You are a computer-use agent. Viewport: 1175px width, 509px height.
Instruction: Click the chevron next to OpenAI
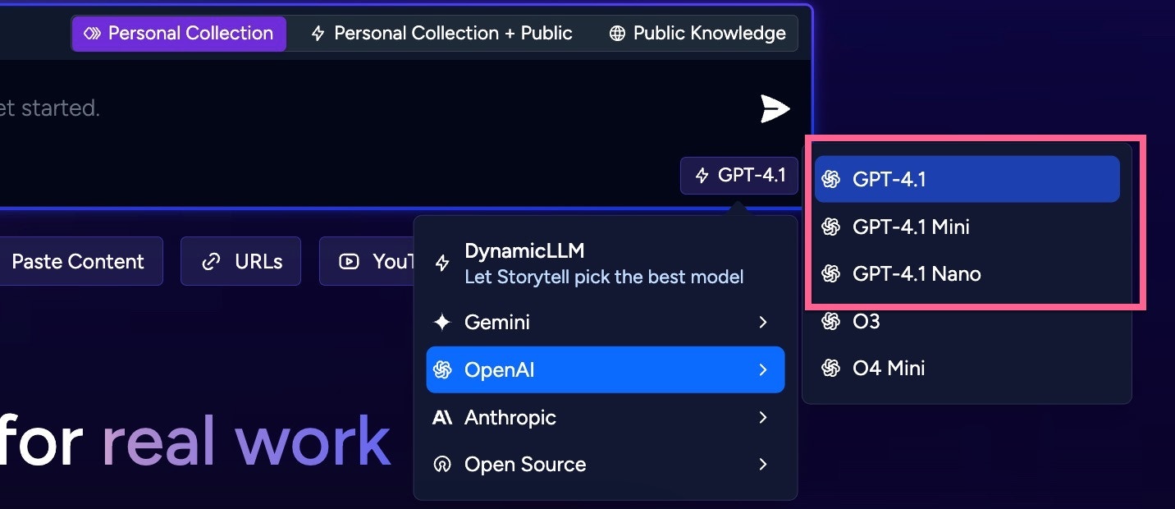[x=763, y=369]
